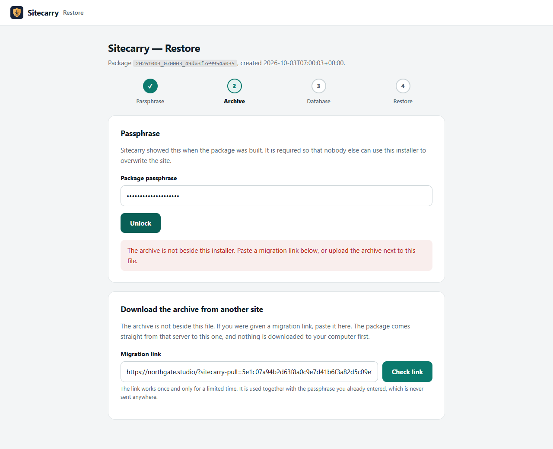Click the 'Sitecarry showed this when' description

coord(273,156)
